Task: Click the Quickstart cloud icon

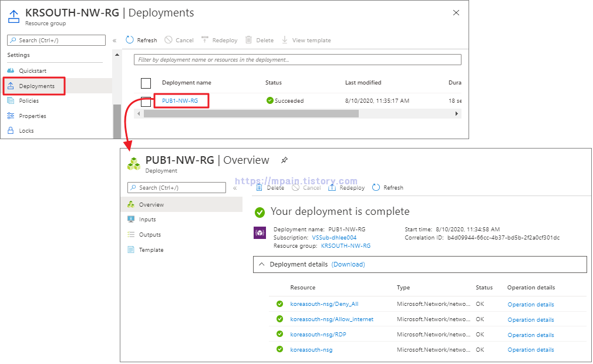Action: pyautogui.click(x=11, y=70)
